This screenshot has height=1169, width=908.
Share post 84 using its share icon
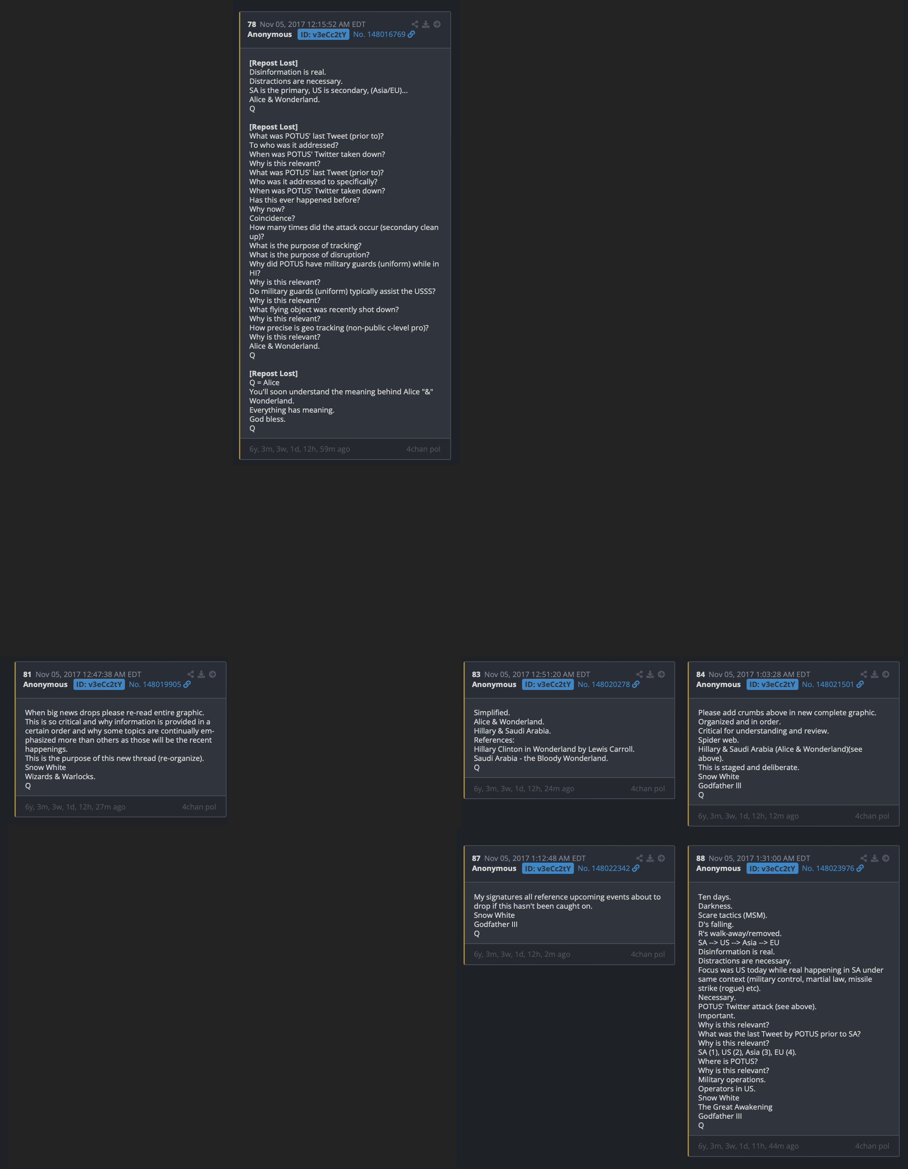pyautogui.click(x=864, y=675)
